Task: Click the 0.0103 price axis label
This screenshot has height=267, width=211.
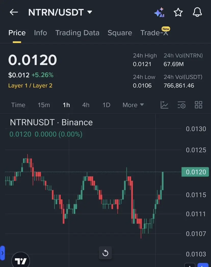Action: pos(196,254)
